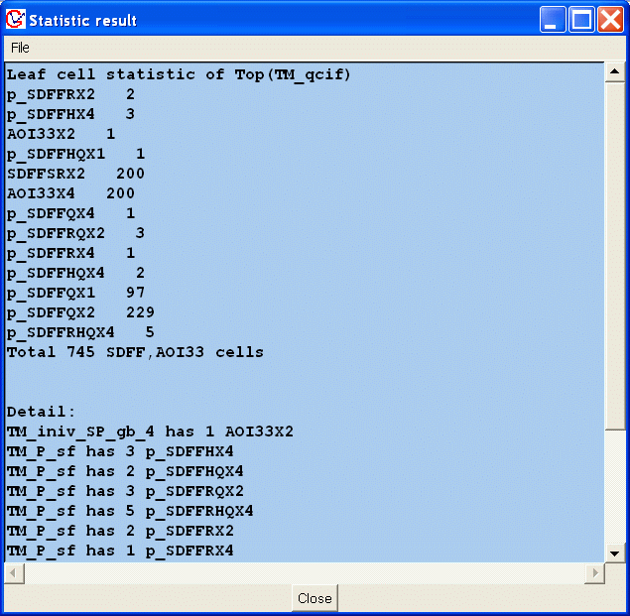Click the line "Leaf cell statistic of Top(TM_qcif)"

pos(179,74)
